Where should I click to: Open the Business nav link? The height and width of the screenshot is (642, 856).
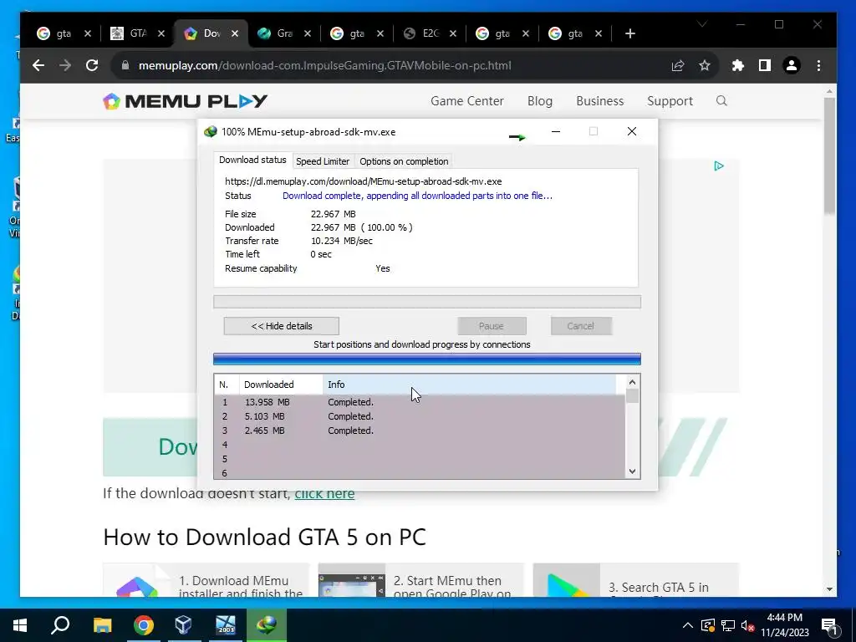click(599, 101)
